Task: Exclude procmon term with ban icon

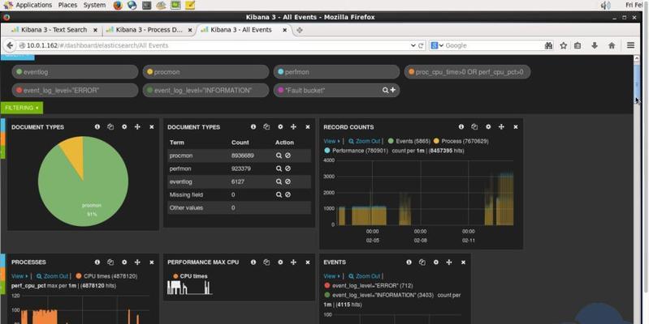Action: tap(288, 156)
